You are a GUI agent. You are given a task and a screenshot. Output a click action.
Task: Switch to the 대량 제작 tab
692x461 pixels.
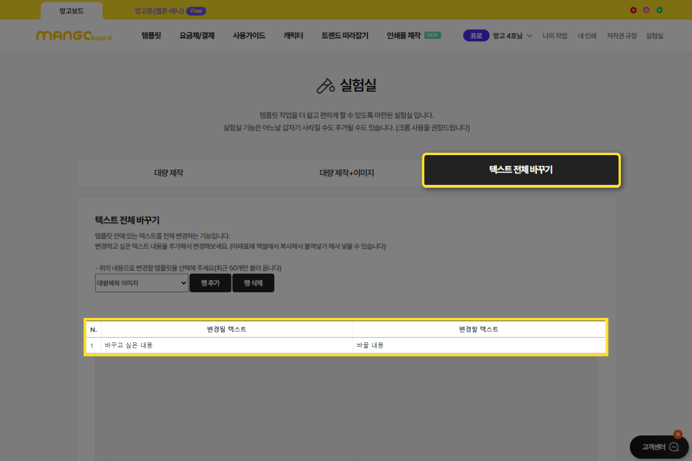[168, 173]
